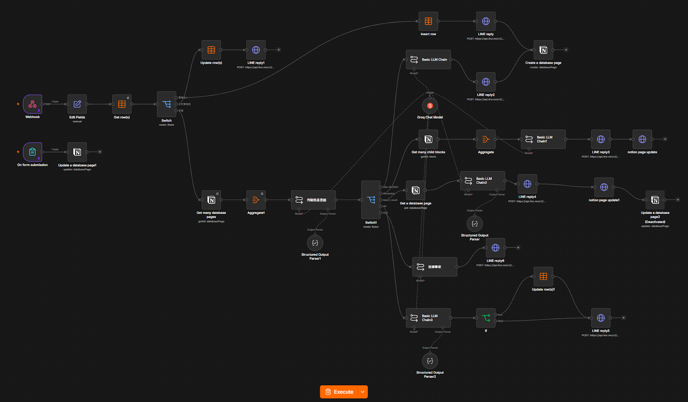Select the Update a database page2 deactivated node
This screenshot has height=402, width=688.
coord(655,200)
